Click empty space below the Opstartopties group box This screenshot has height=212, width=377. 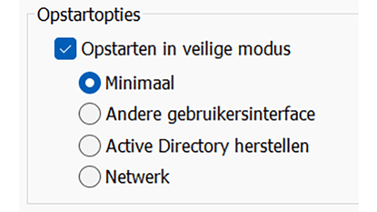[186, 208]
